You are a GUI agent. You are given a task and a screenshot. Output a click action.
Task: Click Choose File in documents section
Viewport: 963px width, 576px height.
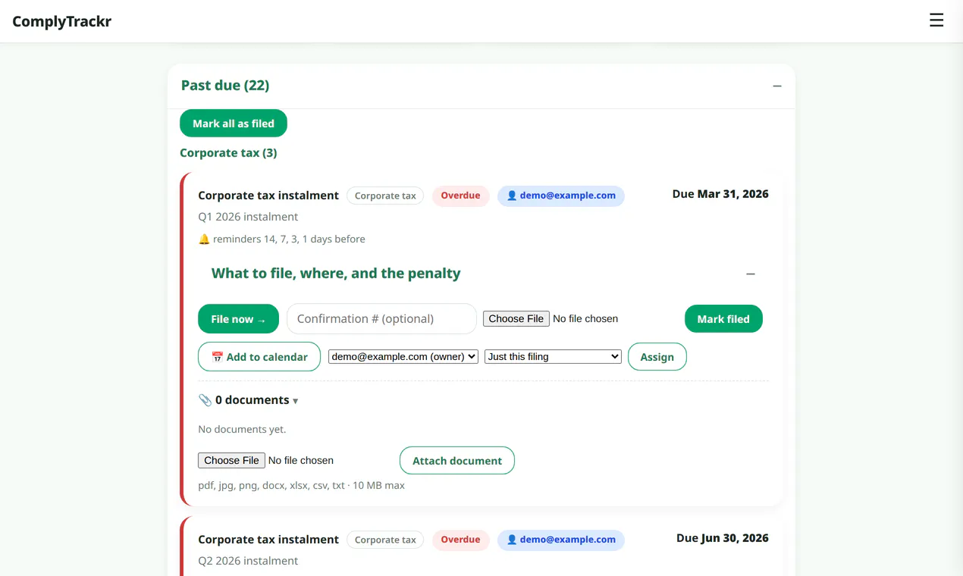231,460
